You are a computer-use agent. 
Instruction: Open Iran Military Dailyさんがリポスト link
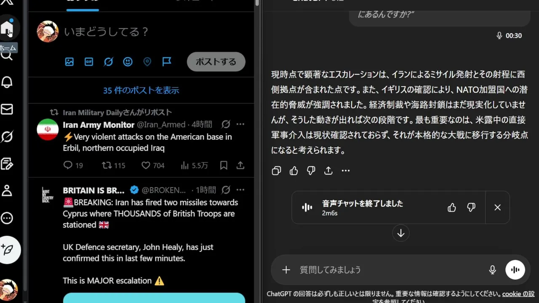(x=117, y=112)
